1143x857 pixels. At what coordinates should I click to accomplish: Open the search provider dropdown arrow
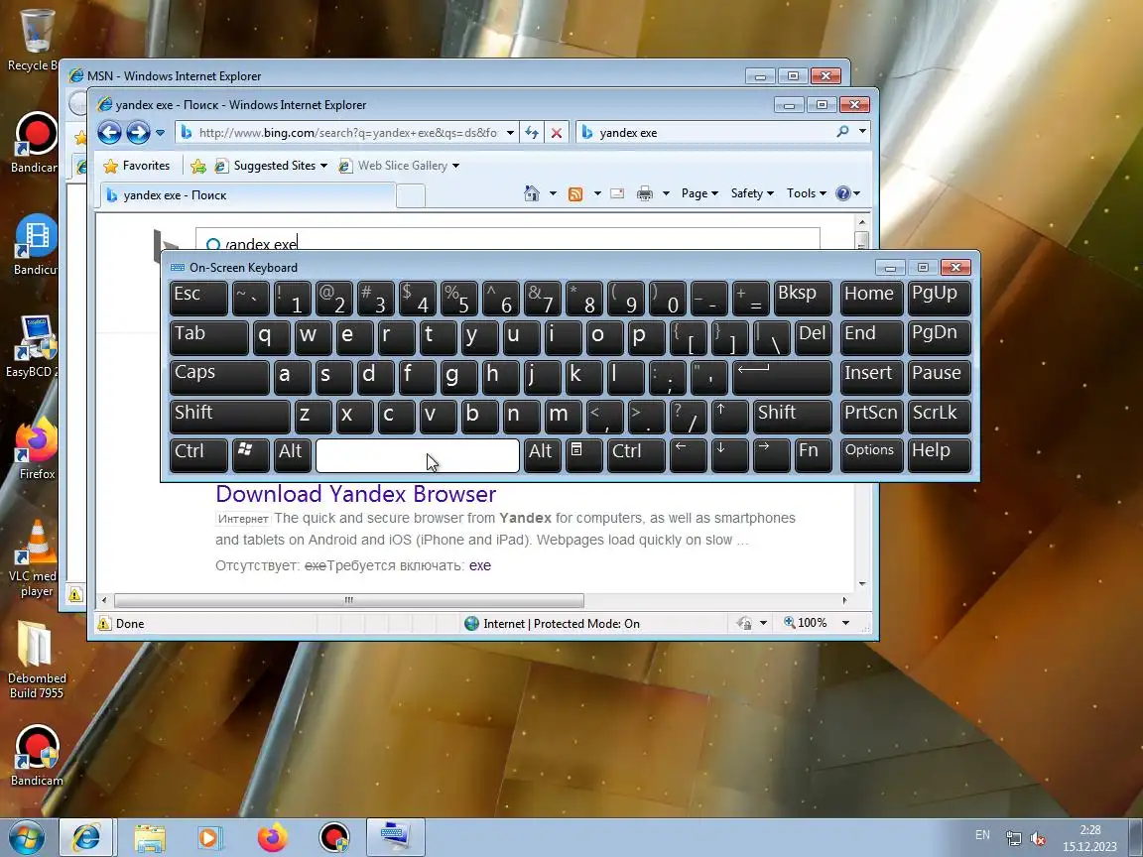click(862, 132)
